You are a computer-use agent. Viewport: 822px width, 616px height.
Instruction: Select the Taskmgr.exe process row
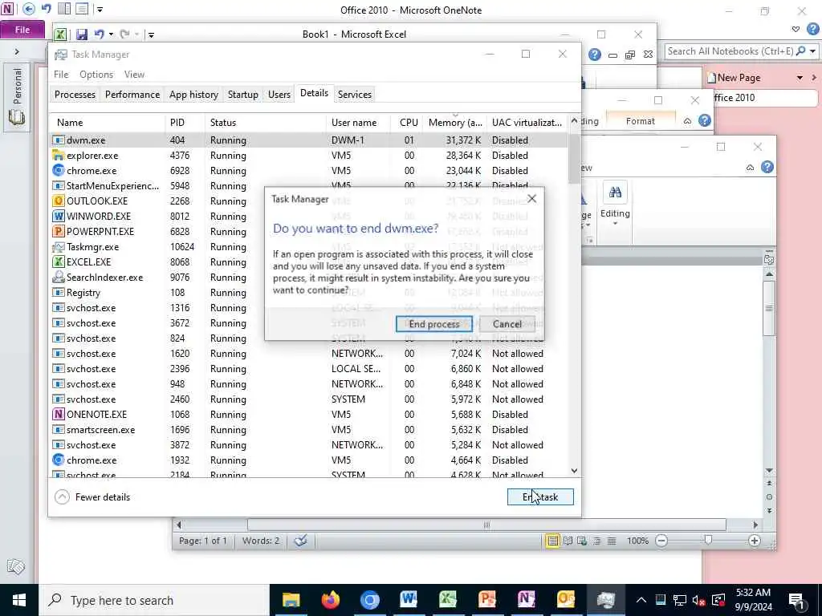157,247
